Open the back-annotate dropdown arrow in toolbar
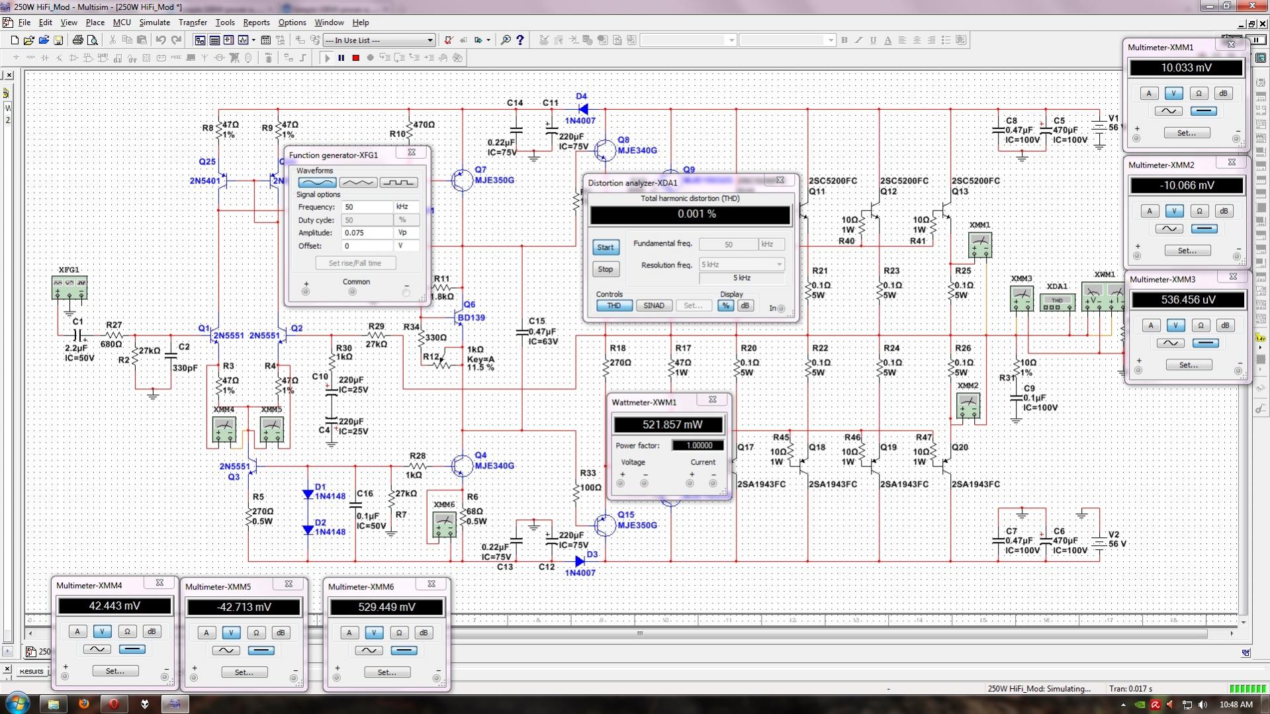1270x714 pixels. [488, 40]
